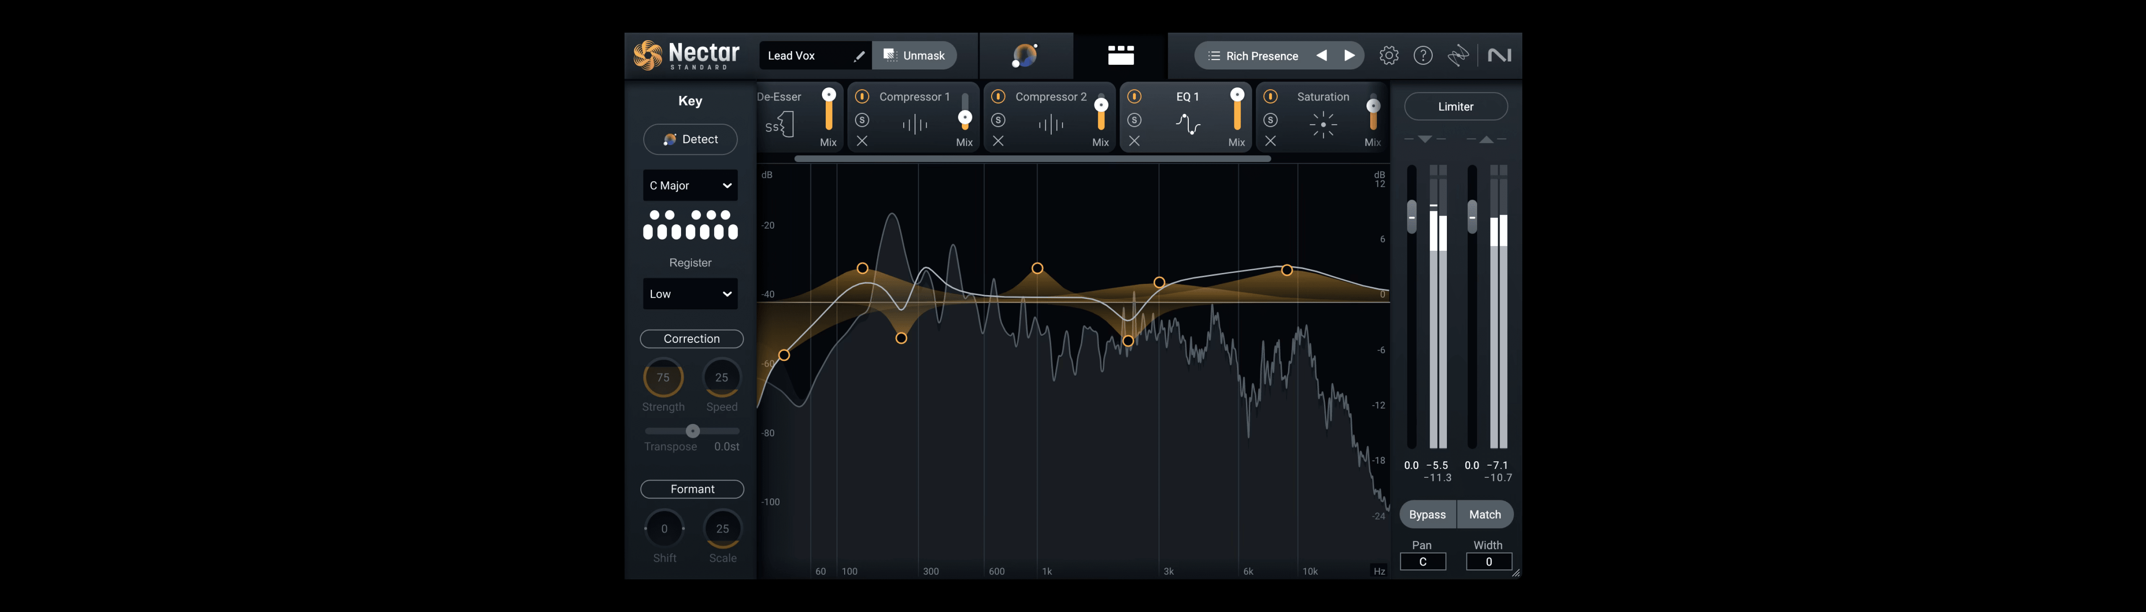Screen dimensions: 2146x612
Task: Enable the Limiter button
Action: click(1455, 106)
